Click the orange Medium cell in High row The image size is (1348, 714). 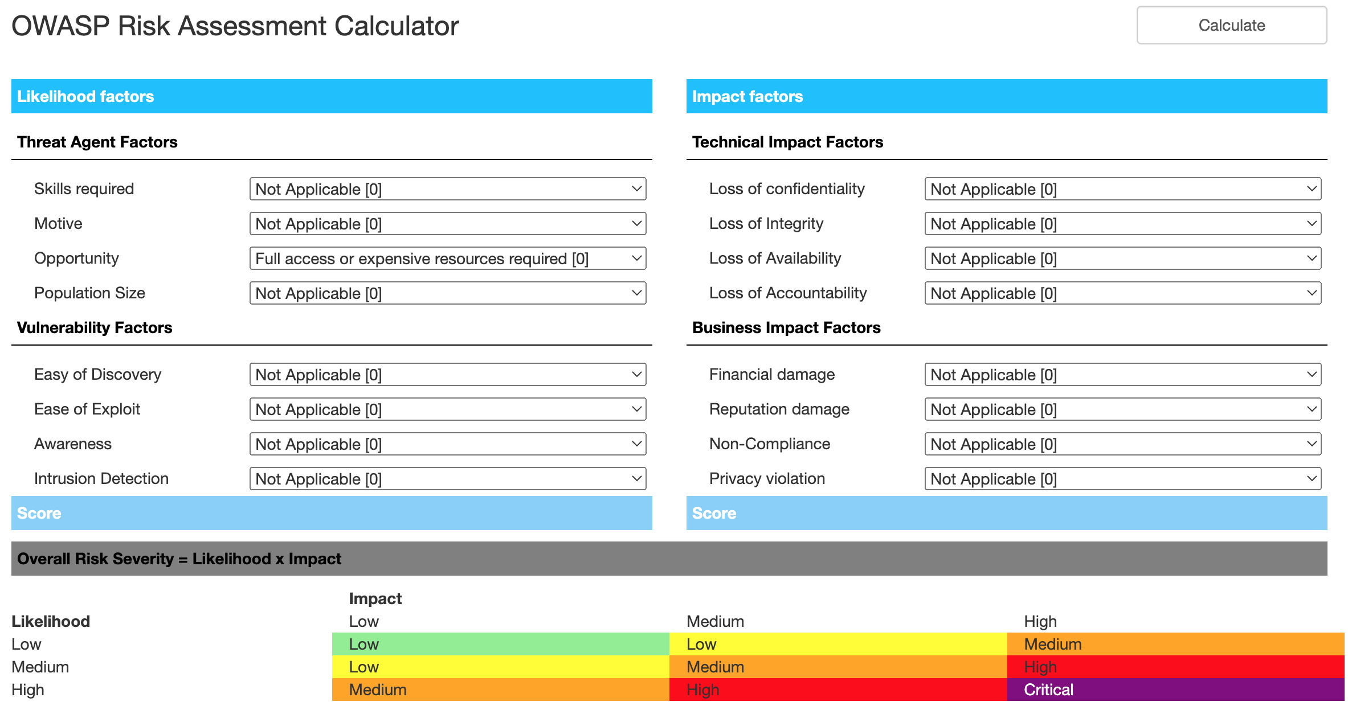[x=501, y=690]
